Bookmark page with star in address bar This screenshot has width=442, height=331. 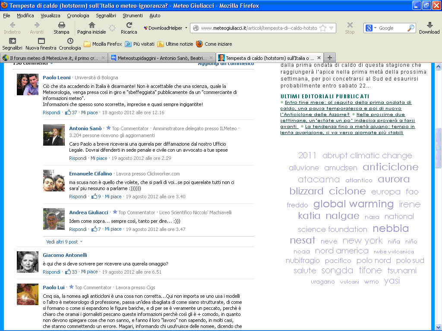tap(323, 28)
